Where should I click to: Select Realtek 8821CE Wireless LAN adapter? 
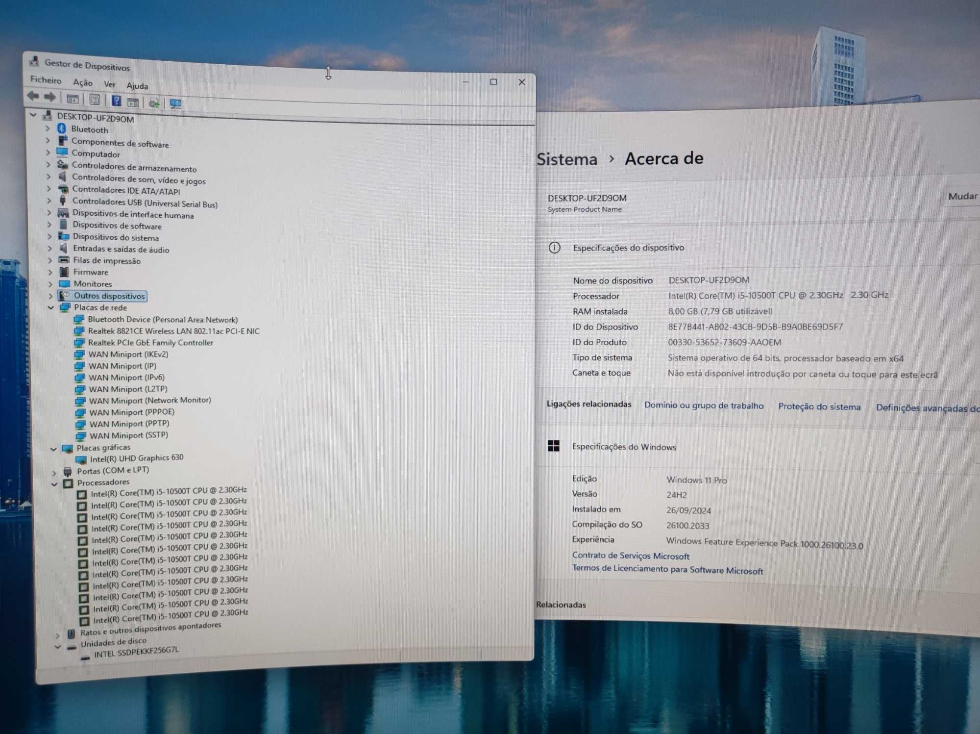pos(173,331)
